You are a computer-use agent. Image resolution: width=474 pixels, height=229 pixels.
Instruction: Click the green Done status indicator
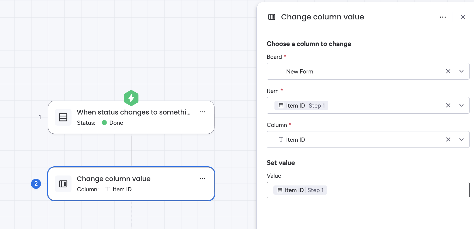point(104,123)
